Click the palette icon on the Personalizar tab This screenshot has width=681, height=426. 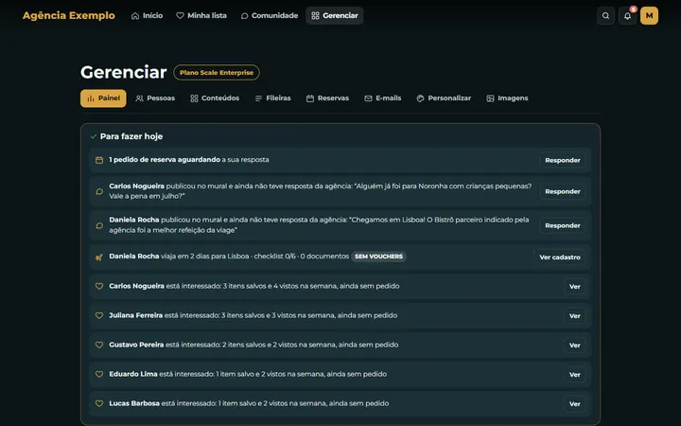pos(420,98)
